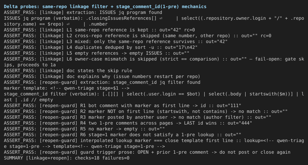
Task: Click the R6 stage=1 marker line
Action: 122,135
